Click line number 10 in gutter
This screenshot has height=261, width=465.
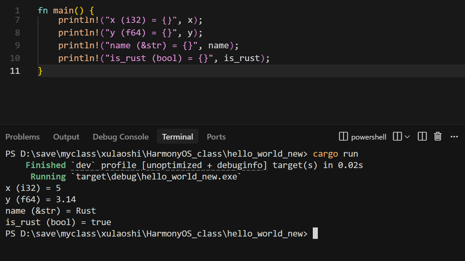tap(15, 58)
